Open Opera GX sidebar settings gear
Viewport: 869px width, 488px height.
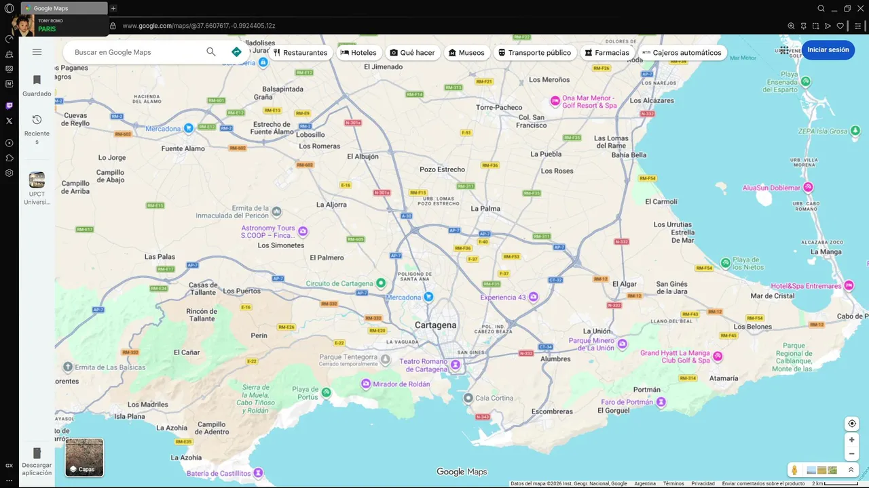[x=9, y=173]
